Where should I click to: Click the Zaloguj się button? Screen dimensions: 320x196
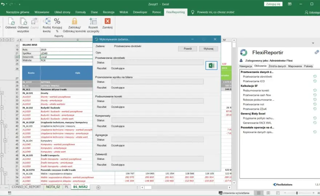pos(273,4)
